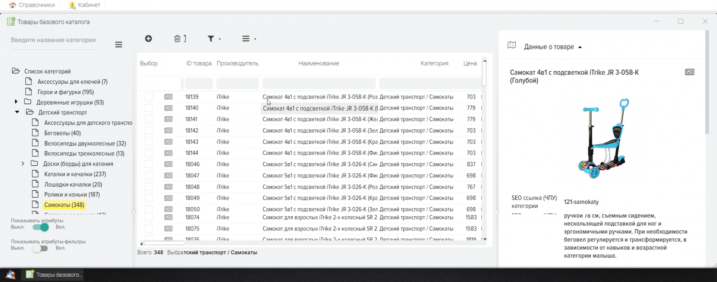Click the trash delete icon in toolbar
Screen dimensions: 717x282
[x=177, y=39]
